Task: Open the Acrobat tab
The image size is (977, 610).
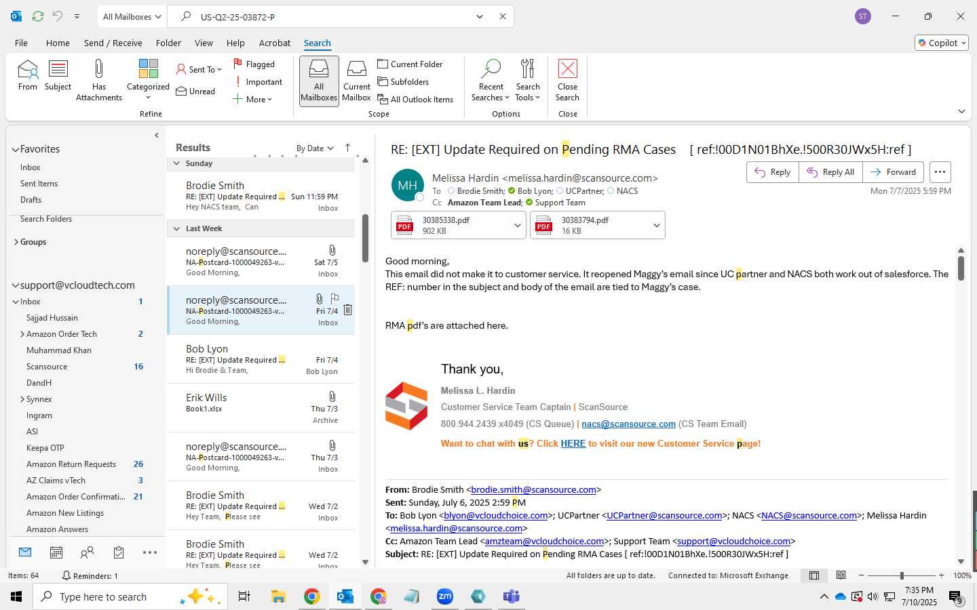Action: tap(275, 43)
